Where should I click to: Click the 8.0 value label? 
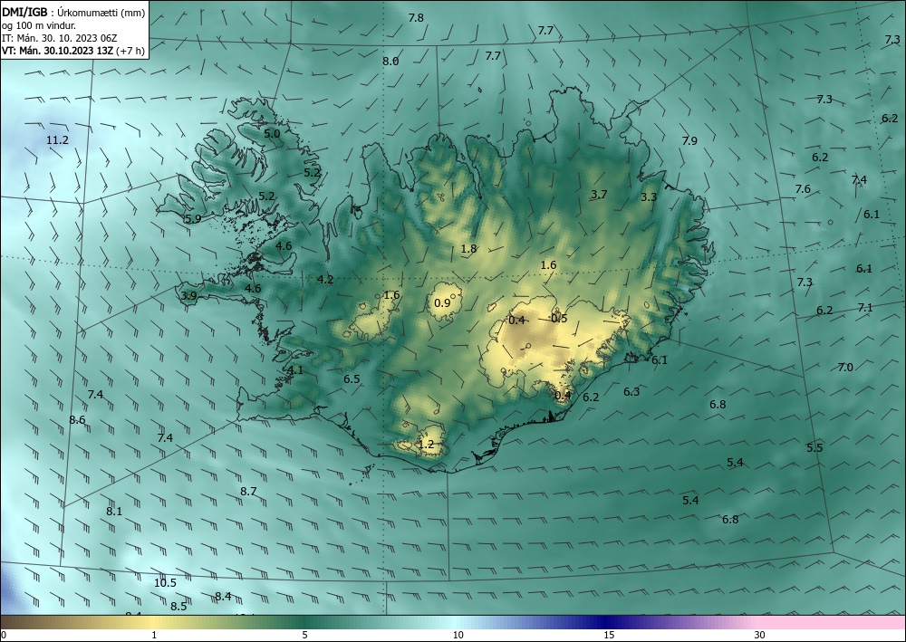pos(390,62)
